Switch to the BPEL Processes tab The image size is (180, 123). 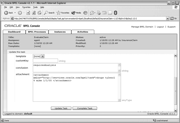pyautogui.click(x=37, y=32)
